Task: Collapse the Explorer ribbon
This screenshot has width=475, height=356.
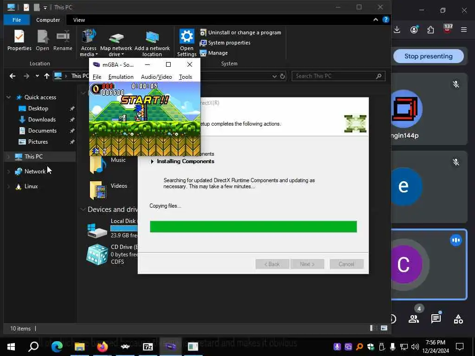Action: tap(376, 19)
